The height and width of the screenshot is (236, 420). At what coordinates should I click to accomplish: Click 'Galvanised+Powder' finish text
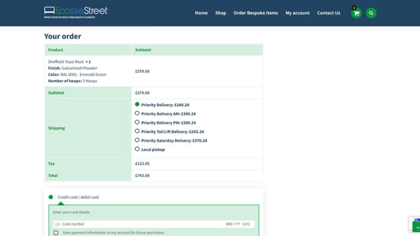pos(79,68)
